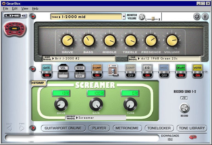Click the Line 6 logo

[15, 16]
